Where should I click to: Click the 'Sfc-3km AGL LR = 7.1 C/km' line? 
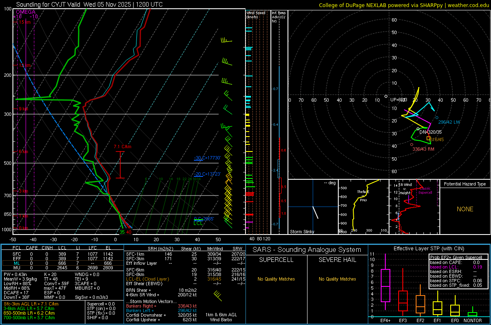[31, 304]
